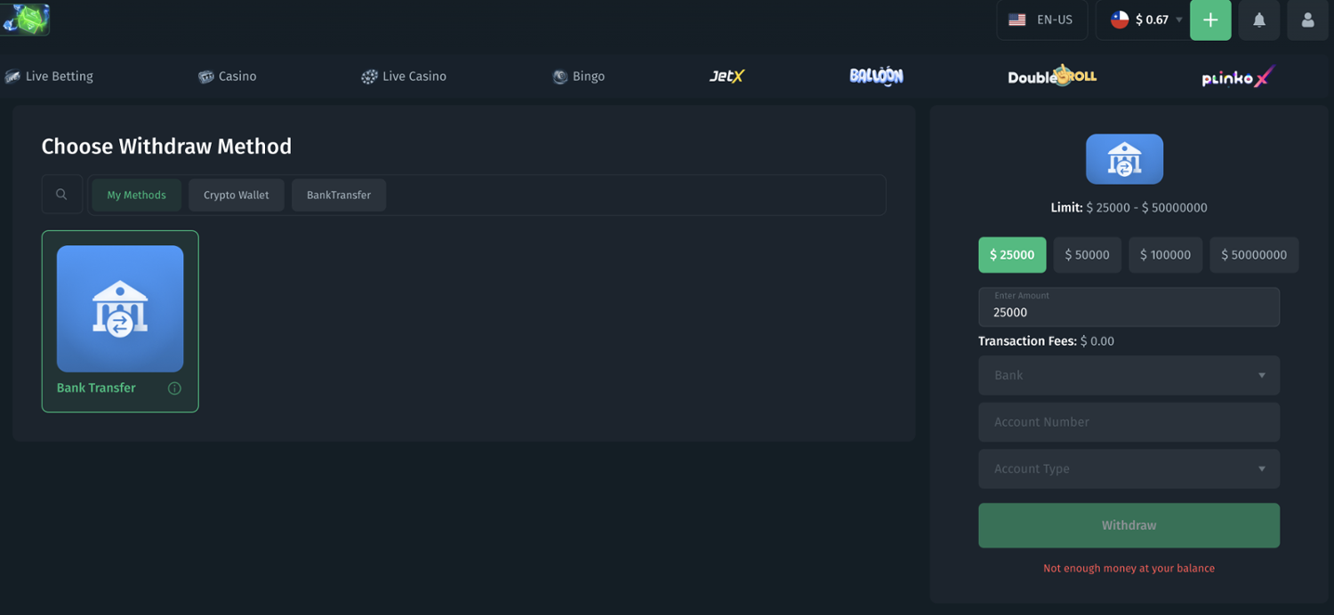Select the $ 50000 preset amount
This screenshot has width=1334, height=615.
(1087, 255)
